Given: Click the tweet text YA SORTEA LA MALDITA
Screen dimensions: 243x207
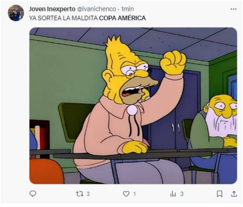Looking at the screenshot, I should tap(63, 18).
